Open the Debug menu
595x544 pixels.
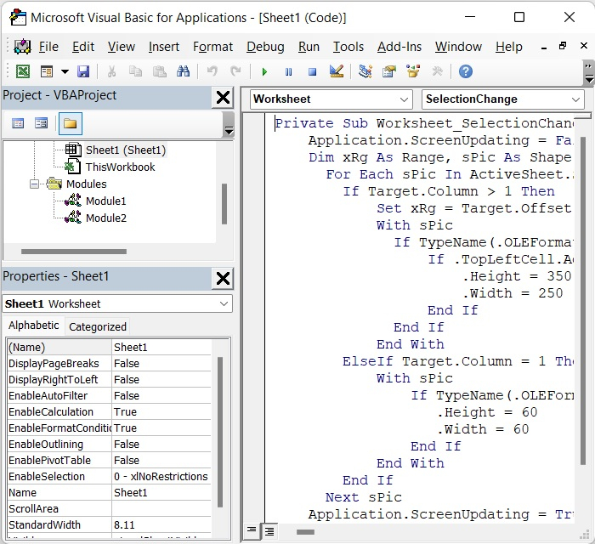265,47
